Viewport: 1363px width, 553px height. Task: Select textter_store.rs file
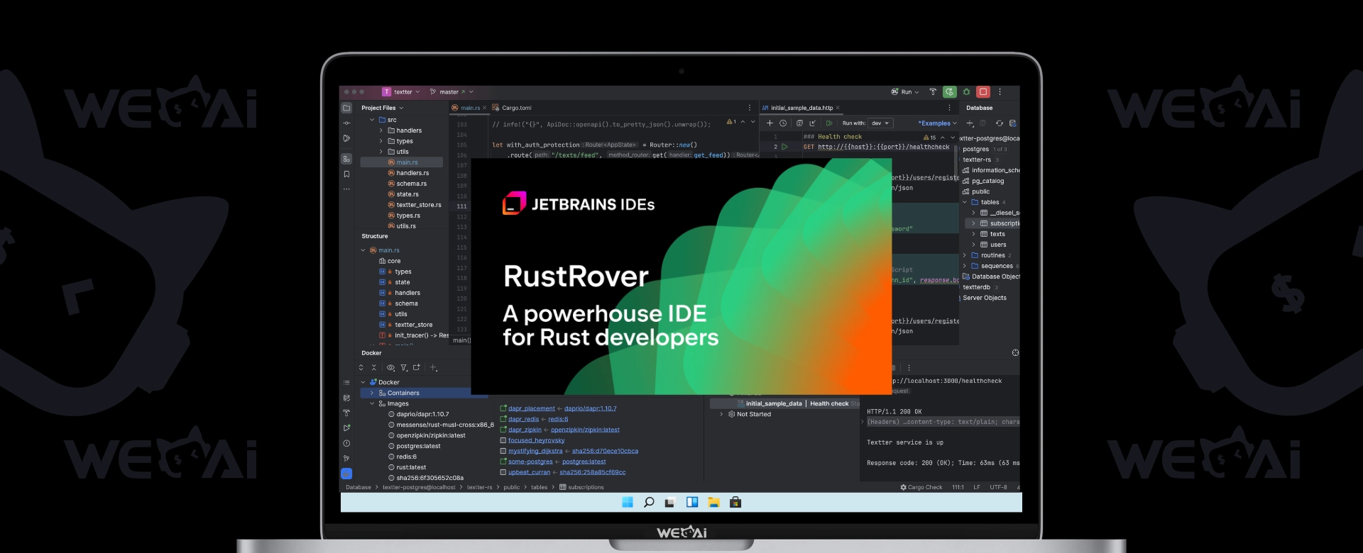click(x=419, y=205)
